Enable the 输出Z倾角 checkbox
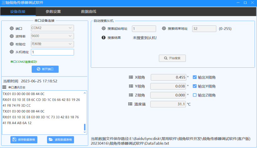The image size is (257, 148). pos(195,95)
